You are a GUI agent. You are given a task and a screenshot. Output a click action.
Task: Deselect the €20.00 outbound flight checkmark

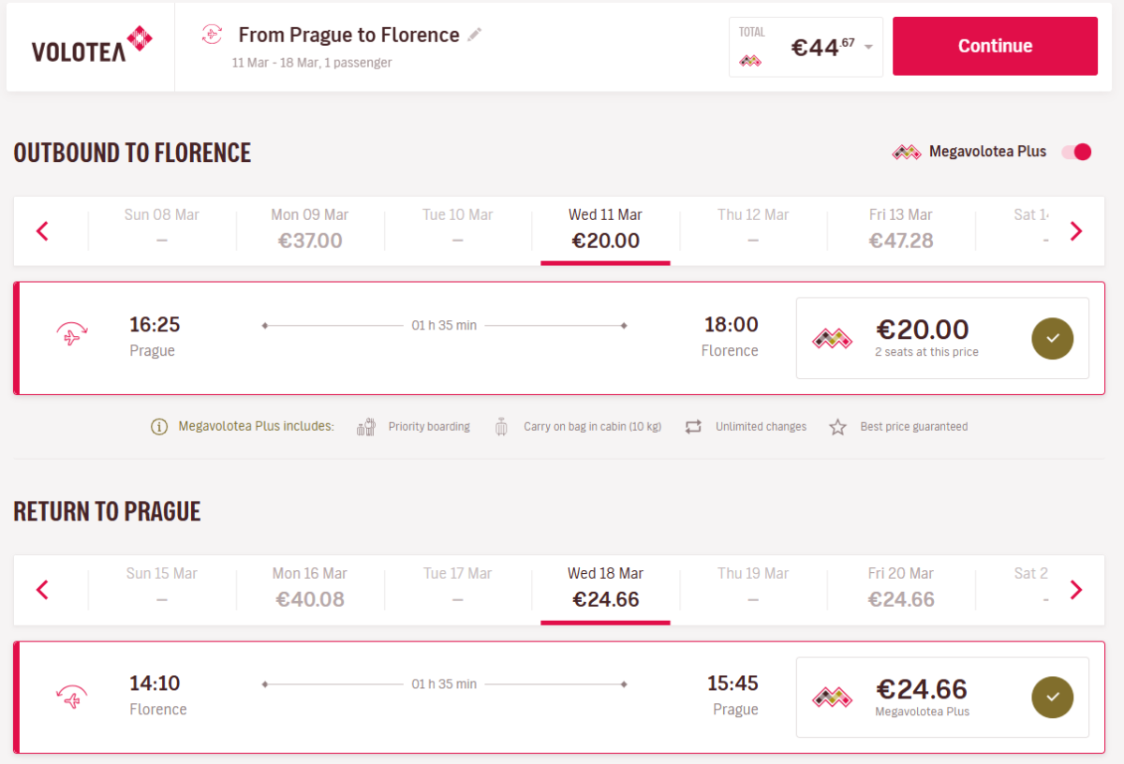[x=1052, y=338]
